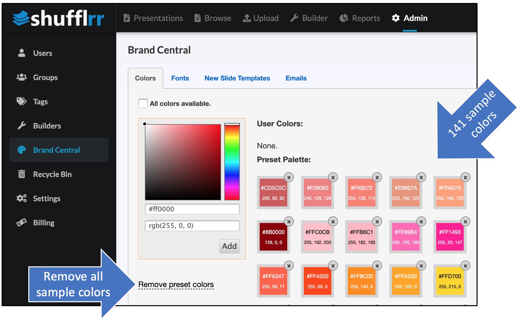Click the Settings gears icon in sidebar
Screen dimensions: 518x320
pos(22,198)
